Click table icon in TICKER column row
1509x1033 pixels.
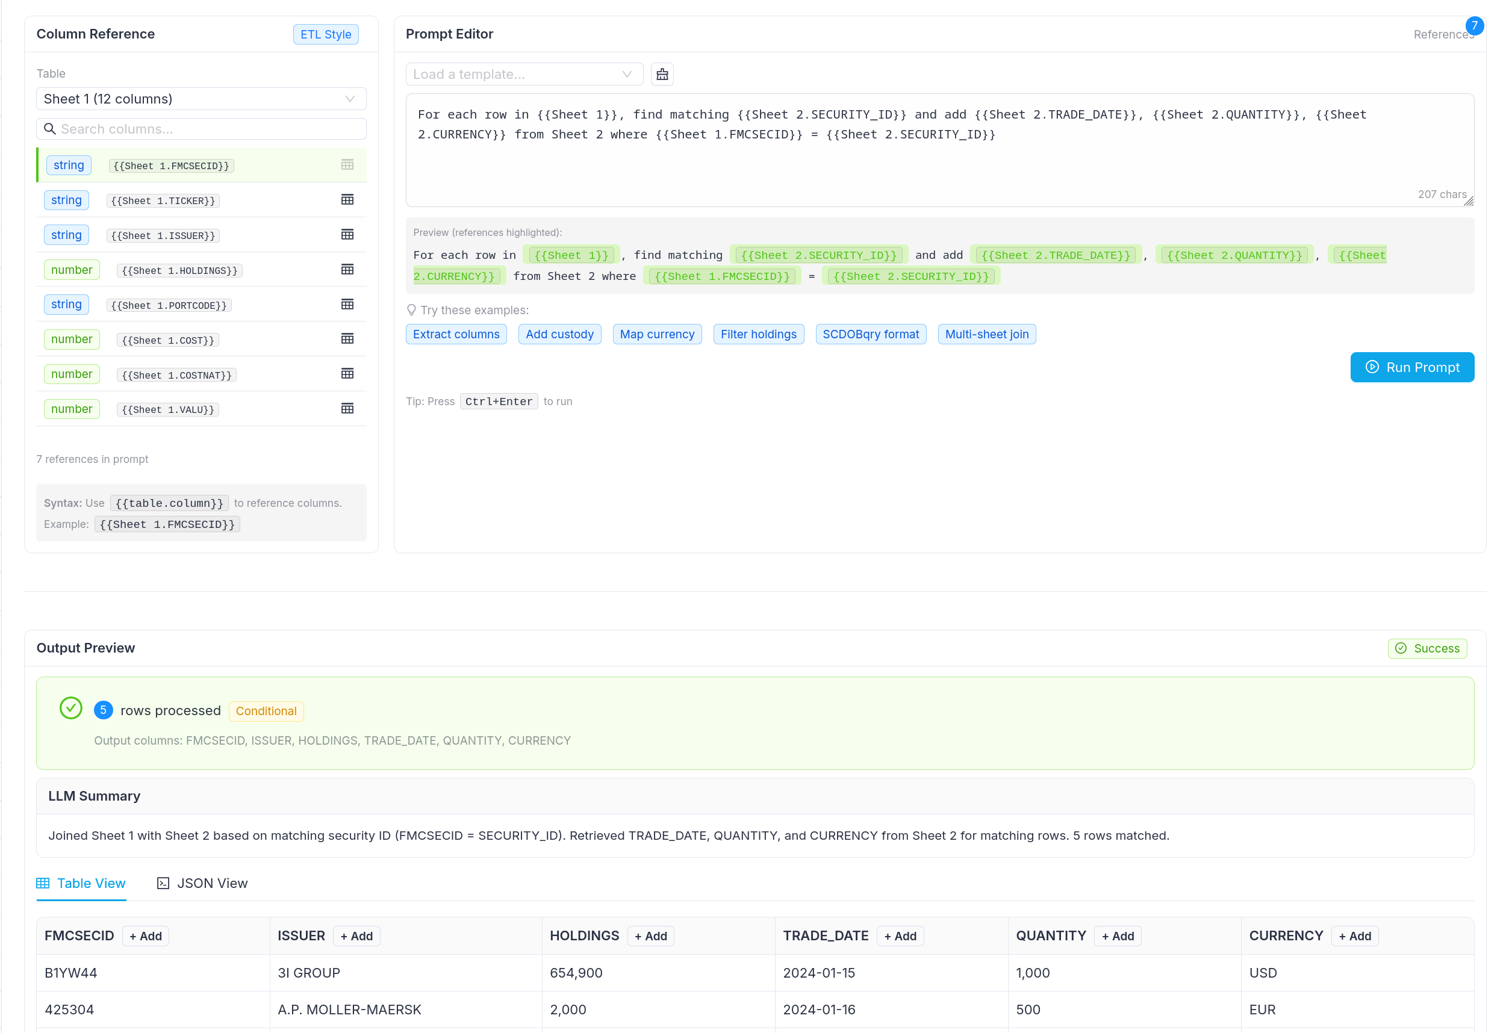(347, 200)
